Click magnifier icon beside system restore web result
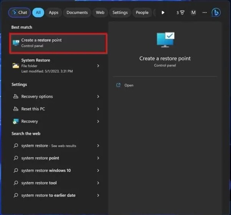The image size is (231, 215). (x=16, y=146)
